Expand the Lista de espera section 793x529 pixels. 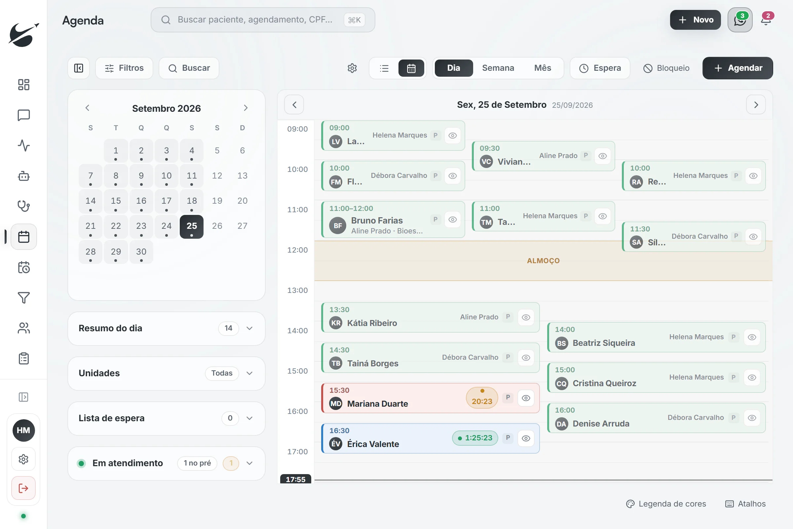[166, 418]
